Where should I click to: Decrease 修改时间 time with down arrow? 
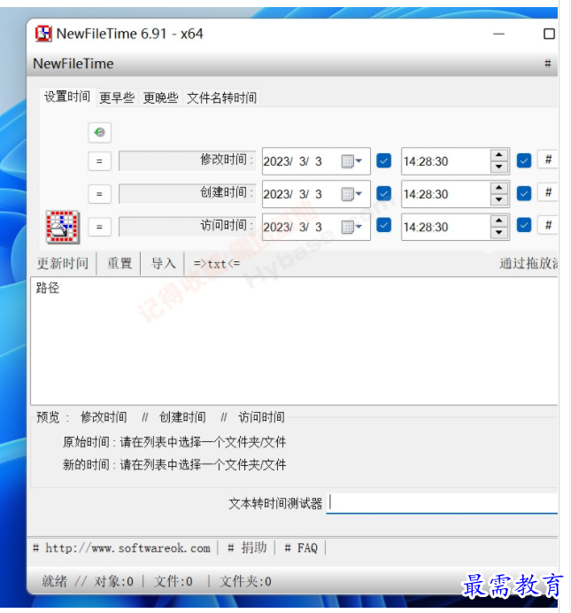point(498,167)
